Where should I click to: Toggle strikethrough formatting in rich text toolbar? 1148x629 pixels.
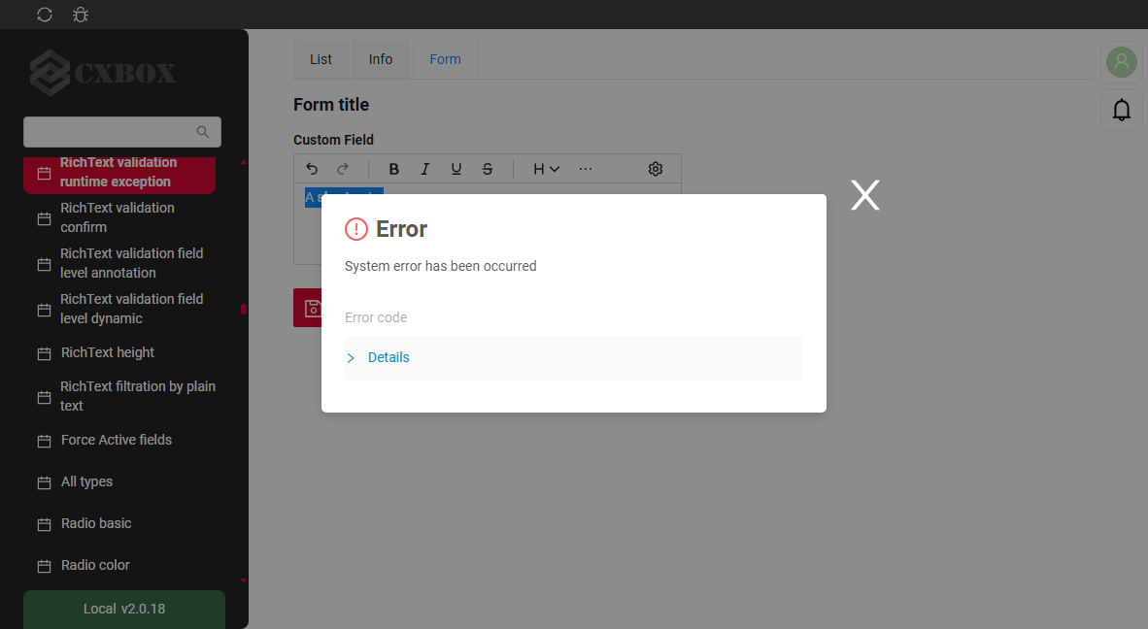coord(488,169)
